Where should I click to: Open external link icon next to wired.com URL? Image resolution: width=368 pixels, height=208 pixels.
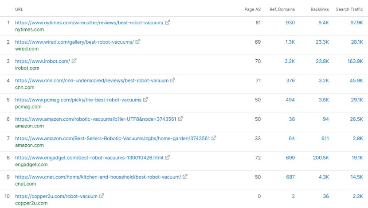(x=138, y=42)
